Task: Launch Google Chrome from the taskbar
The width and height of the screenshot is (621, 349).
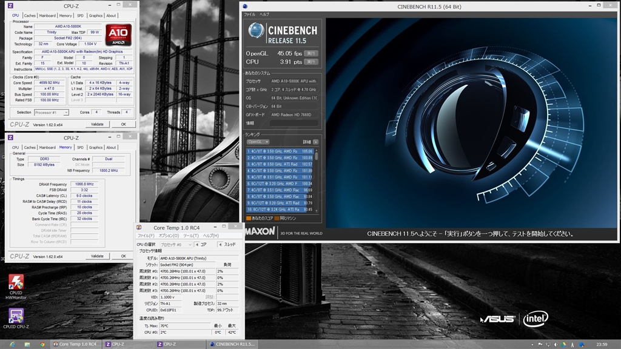Action: coord(42,344)
